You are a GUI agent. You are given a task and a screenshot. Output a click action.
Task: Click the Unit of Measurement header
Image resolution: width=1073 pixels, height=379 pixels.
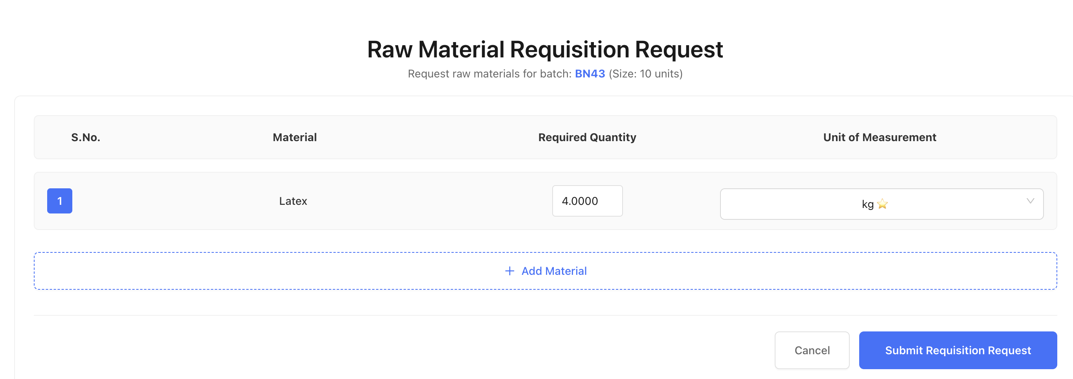pos(879,137)
